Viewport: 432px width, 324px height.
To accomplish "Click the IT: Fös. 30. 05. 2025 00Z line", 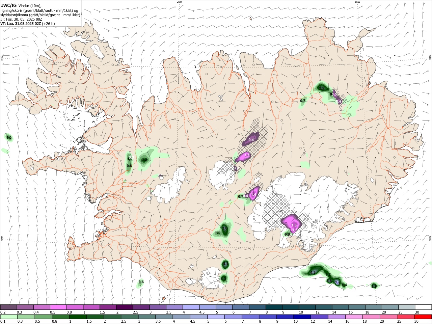I will (21, 19).
